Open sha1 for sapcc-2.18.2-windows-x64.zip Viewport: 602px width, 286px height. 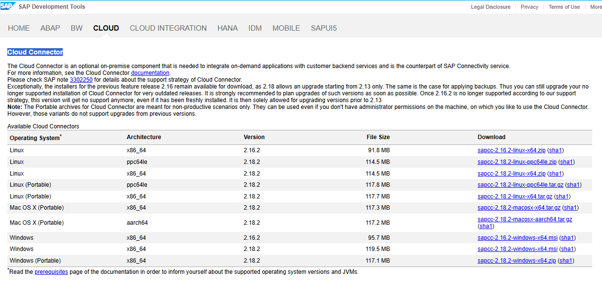click(566, 261)
